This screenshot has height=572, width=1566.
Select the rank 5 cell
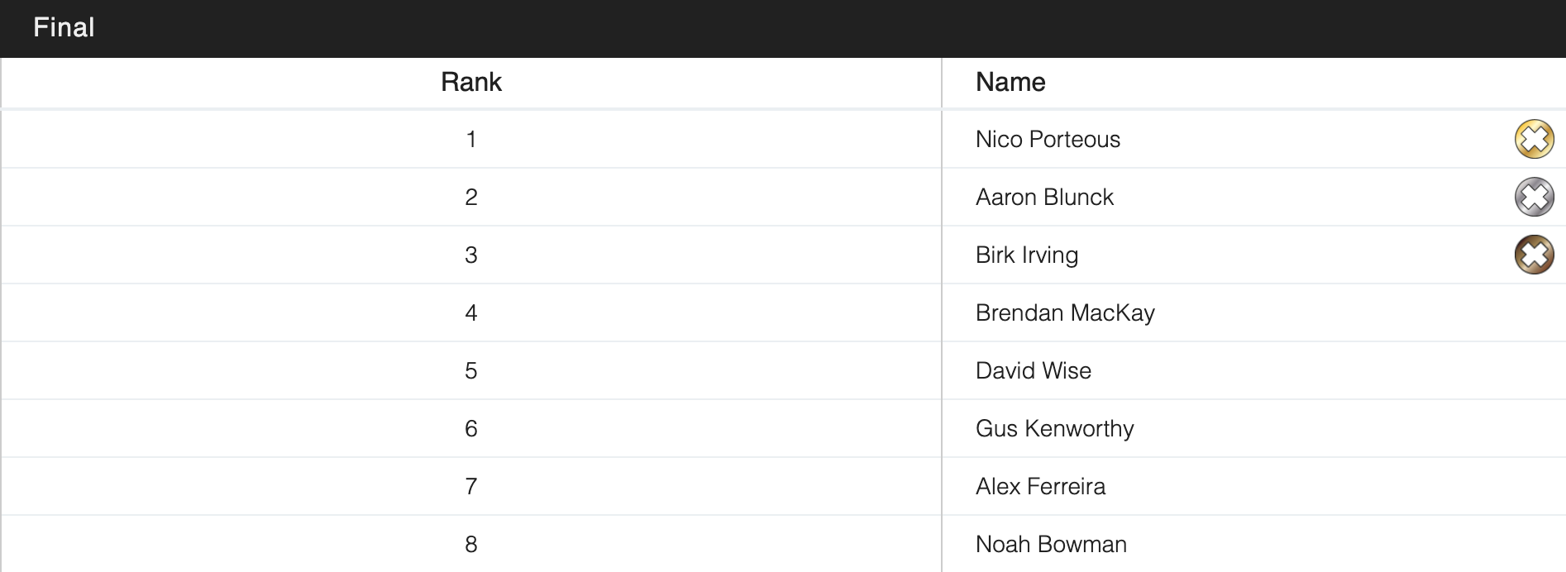[x=471, y=370]
